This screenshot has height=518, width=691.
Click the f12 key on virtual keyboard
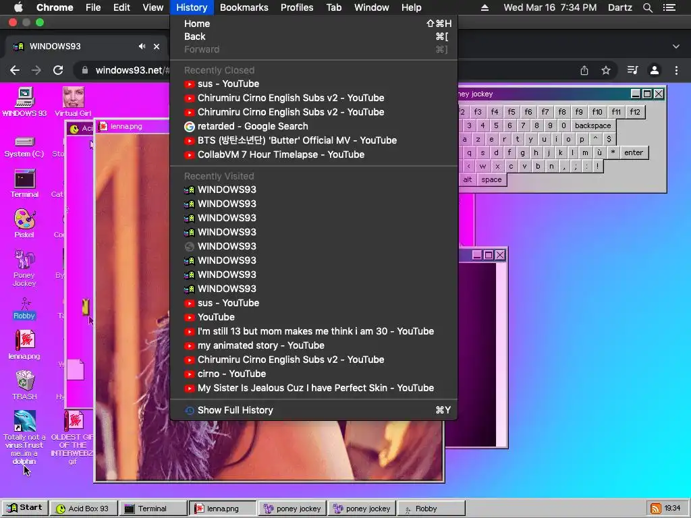[634, 112]
